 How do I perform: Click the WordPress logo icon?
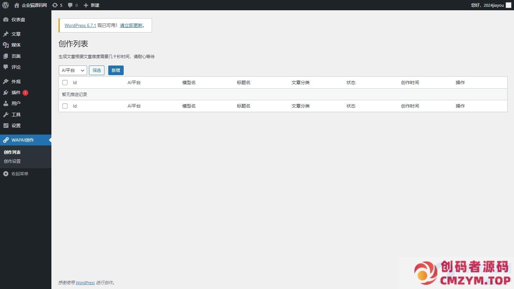(5, 5)
